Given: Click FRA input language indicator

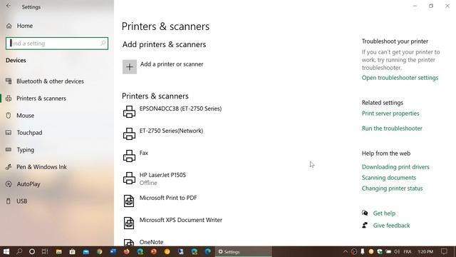Looking at the screenshot, I should 408,251.
